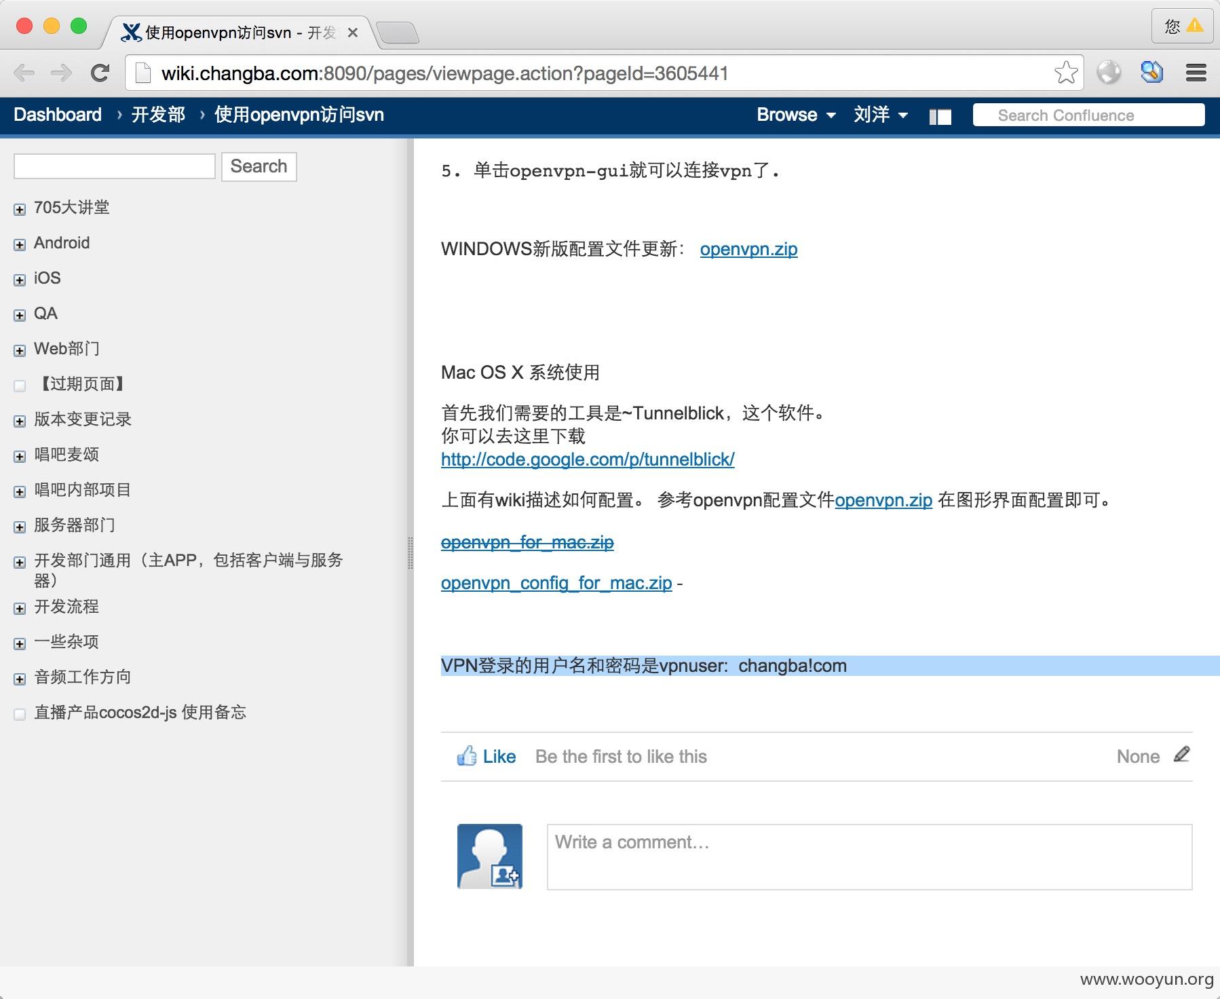
Task: Open the 音频工作方向 page link
Action: coord(83,677)
